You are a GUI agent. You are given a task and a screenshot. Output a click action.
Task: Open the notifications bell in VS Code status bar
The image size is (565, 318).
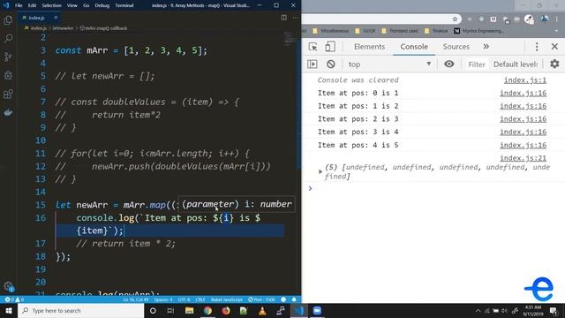point(294,299)
